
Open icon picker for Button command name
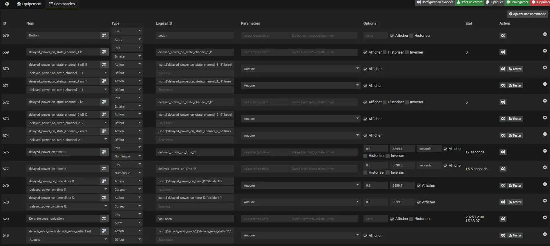(x=104, y=35)
